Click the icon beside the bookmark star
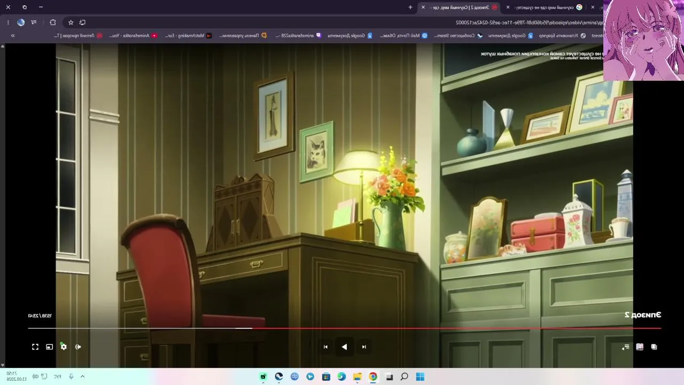 (x=82, y=22)
